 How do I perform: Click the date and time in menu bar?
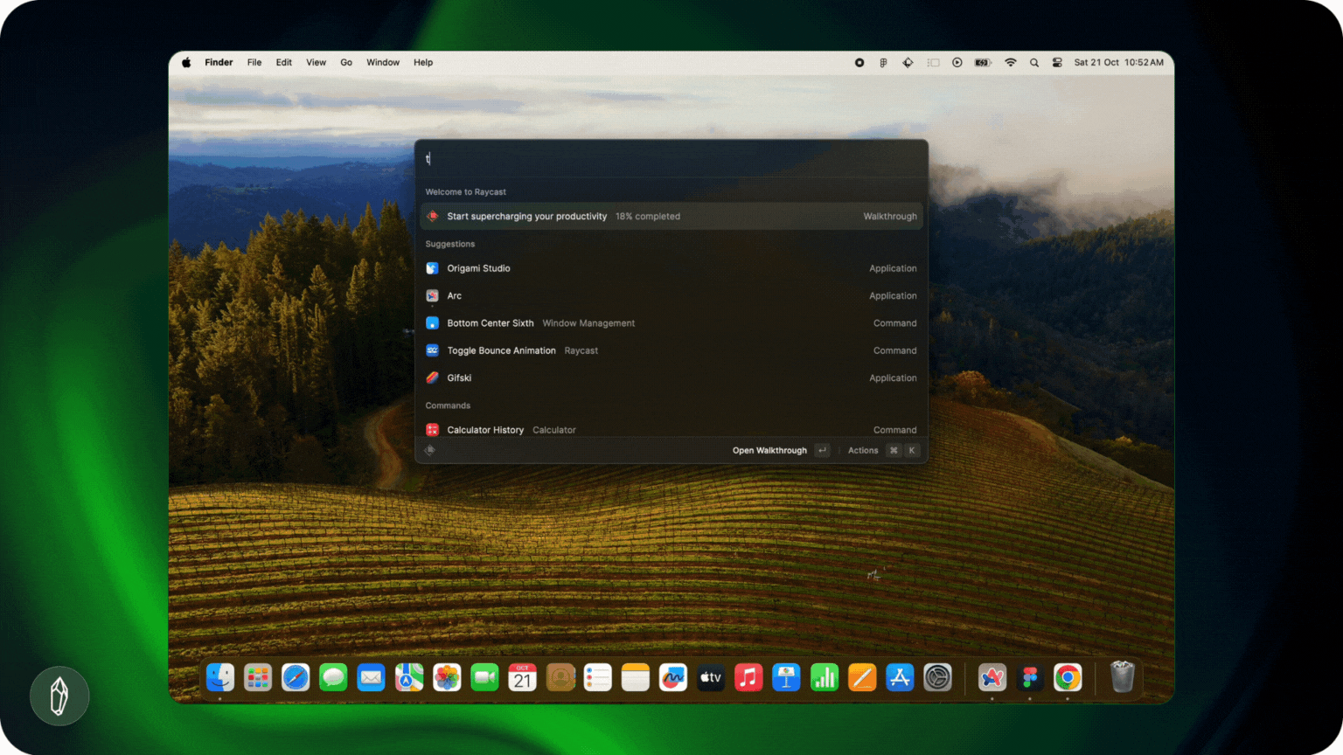point(1118,63)
